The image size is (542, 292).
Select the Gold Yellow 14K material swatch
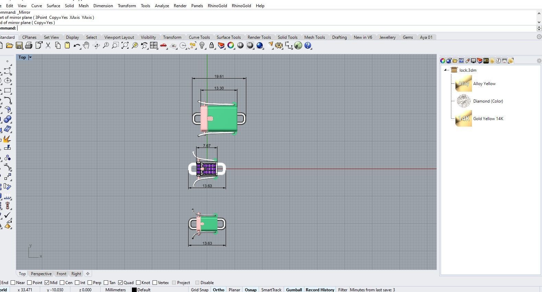tap(464, 118)
